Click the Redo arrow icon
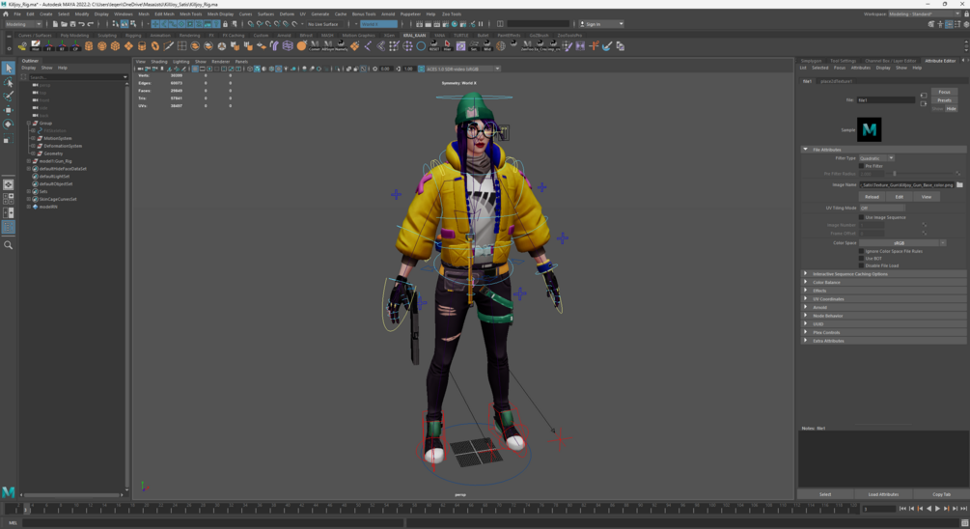Viewport: 970px width, 529px height. pos(90,24)
